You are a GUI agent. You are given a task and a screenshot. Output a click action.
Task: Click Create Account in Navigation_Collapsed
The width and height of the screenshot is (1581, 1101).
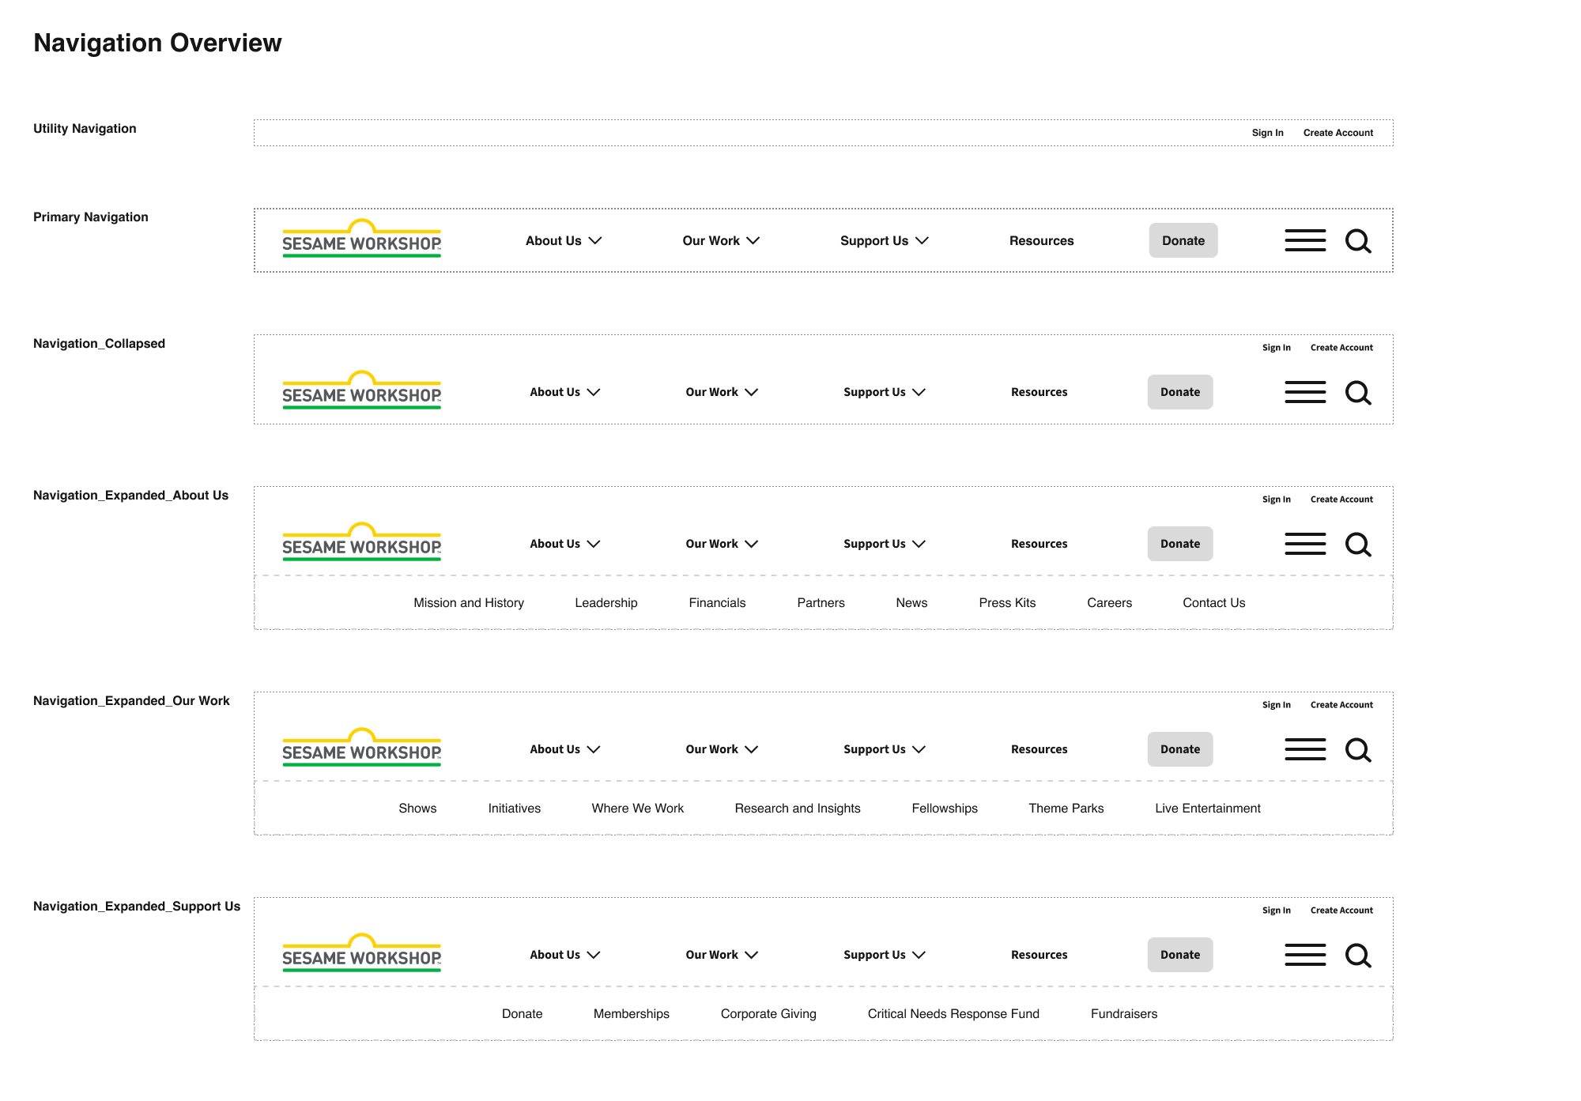point(1341,348)
